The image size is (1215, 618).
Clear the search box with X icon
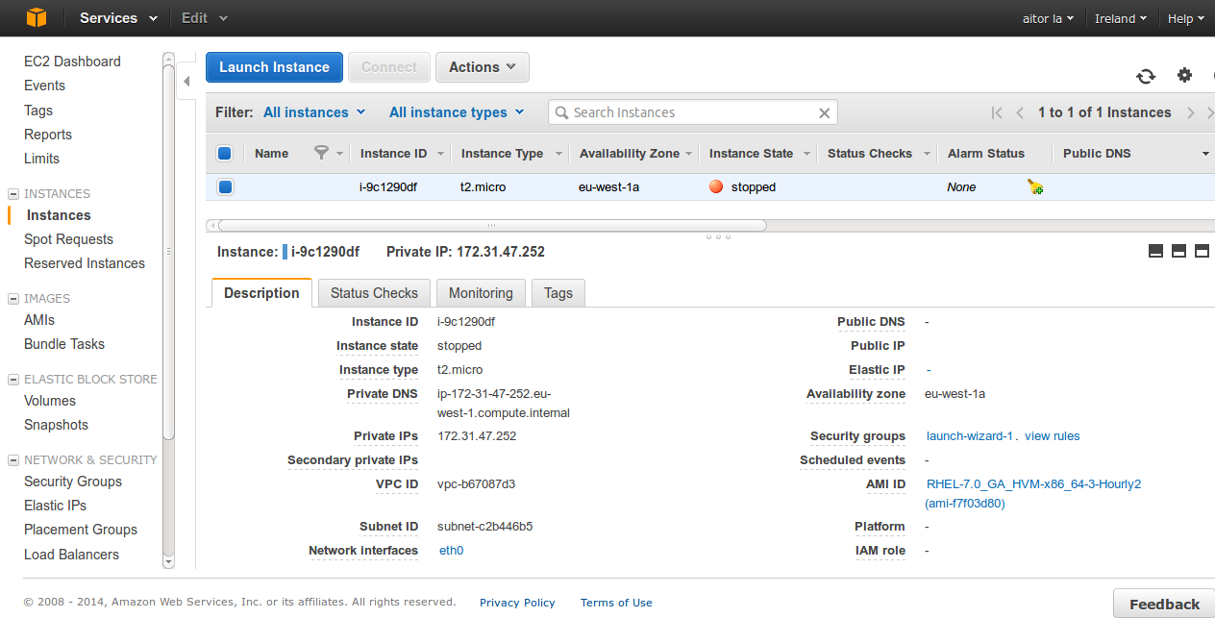point(824,113)
